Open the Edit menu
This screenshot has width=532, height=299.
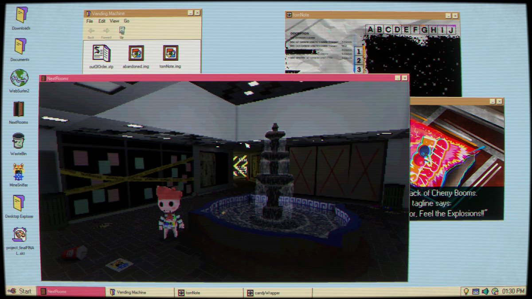tap(101, 21)
